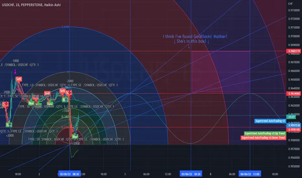Select the purple Goldilocks rectangle drawing
The image size is (302, 178).
221,72
